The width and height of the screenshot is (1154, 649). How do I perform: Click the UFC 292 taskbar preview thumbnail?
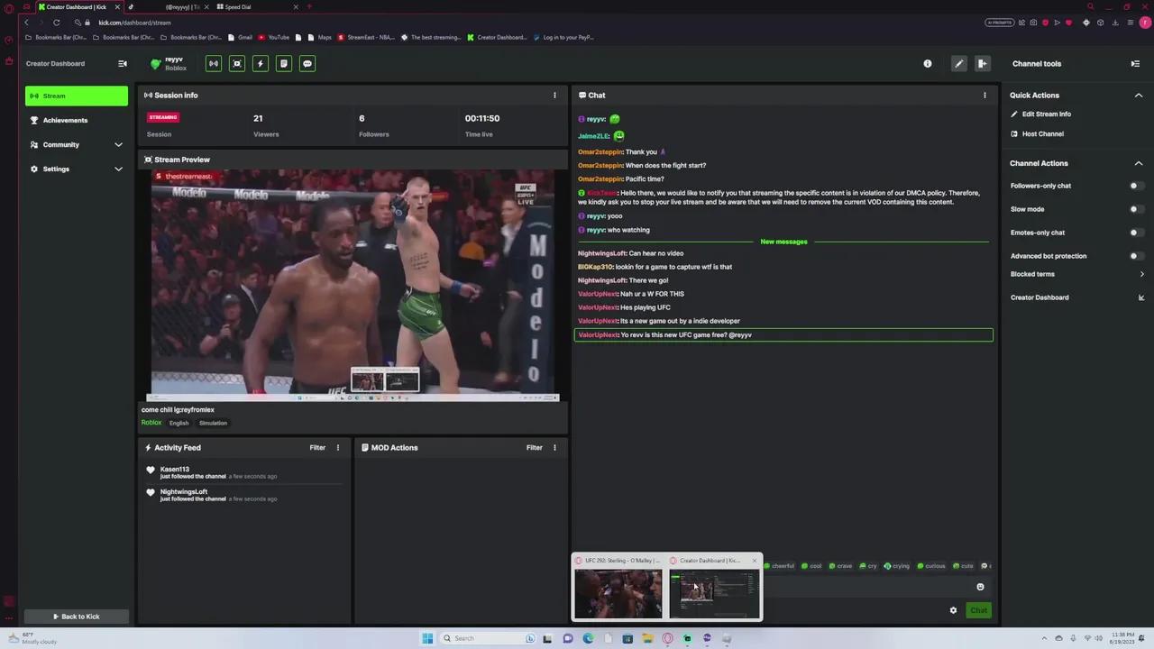[x=618, y=593]
